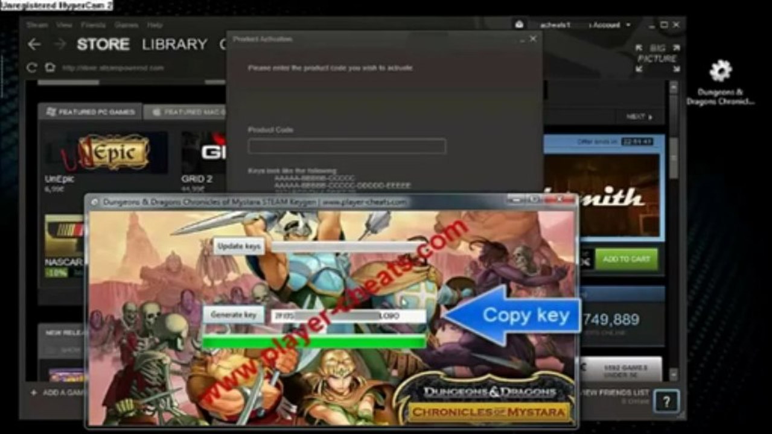Click the green key generation progress bar
Screen dimensions: 772x434
click(314, 342)
